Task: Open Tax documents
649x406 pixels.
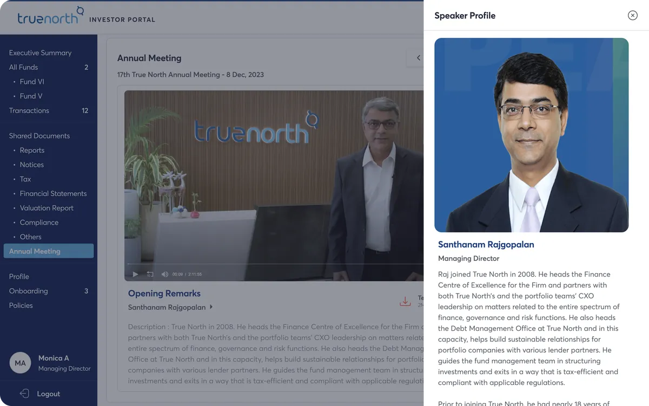Action: tap(25, 179)
